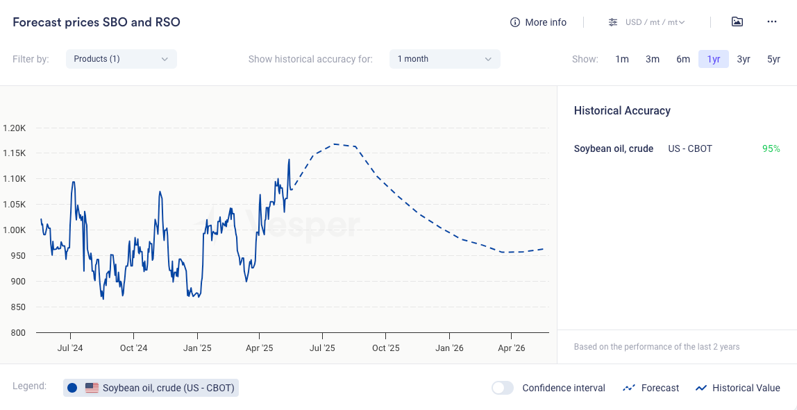Viewport: 797px width, 410px height.
Task: Click the US flag icon in legend
Action: click(x=92, y=388)
